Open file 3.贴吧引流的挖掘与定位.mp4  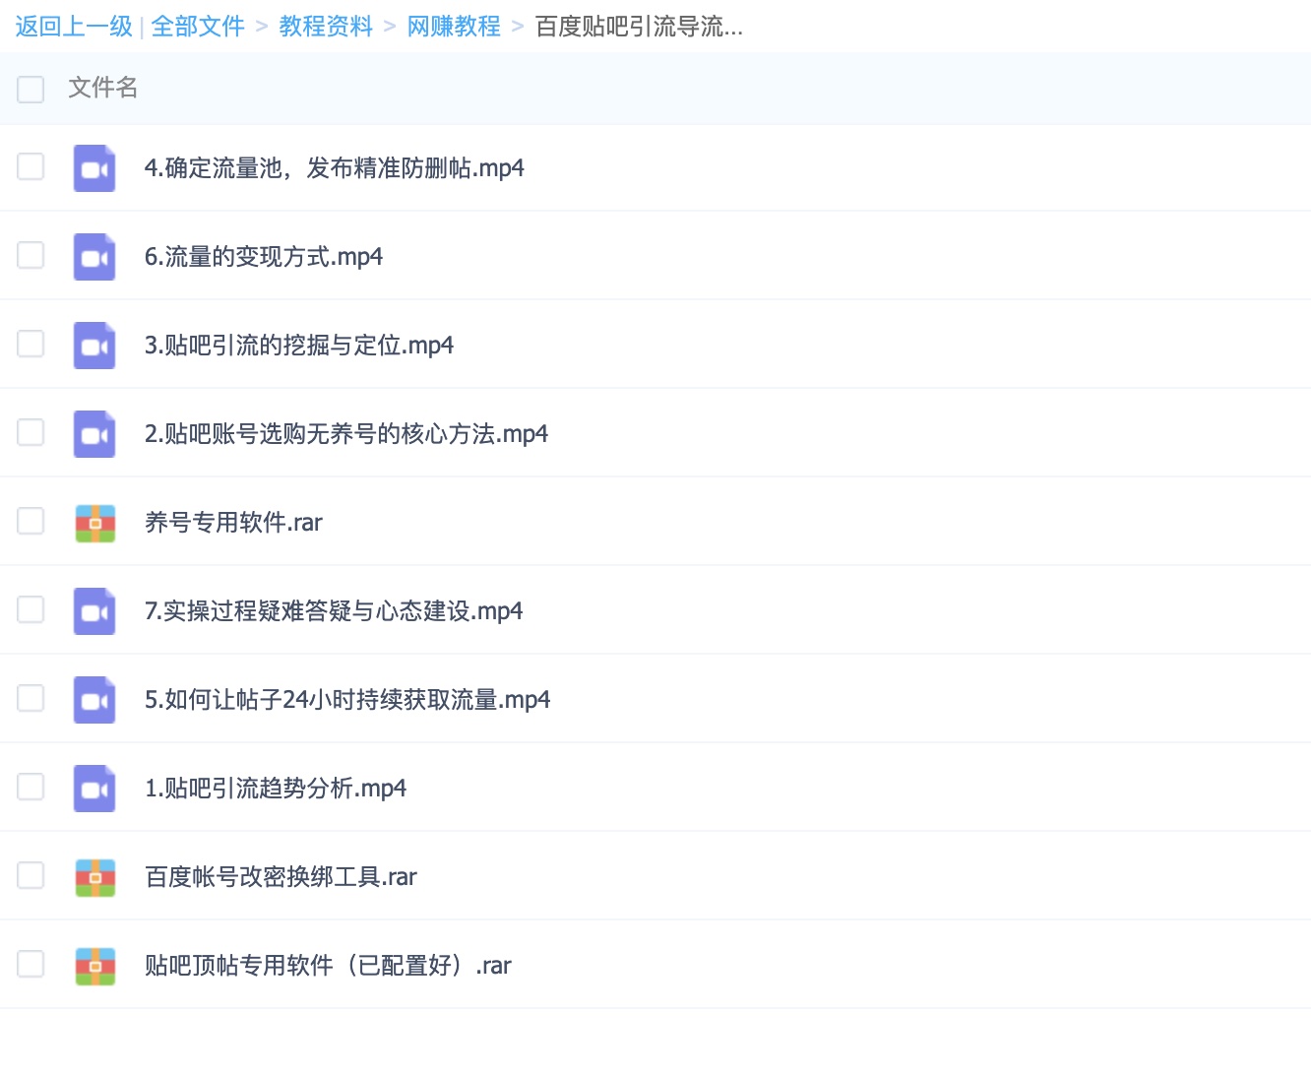(x=299, y=346)
